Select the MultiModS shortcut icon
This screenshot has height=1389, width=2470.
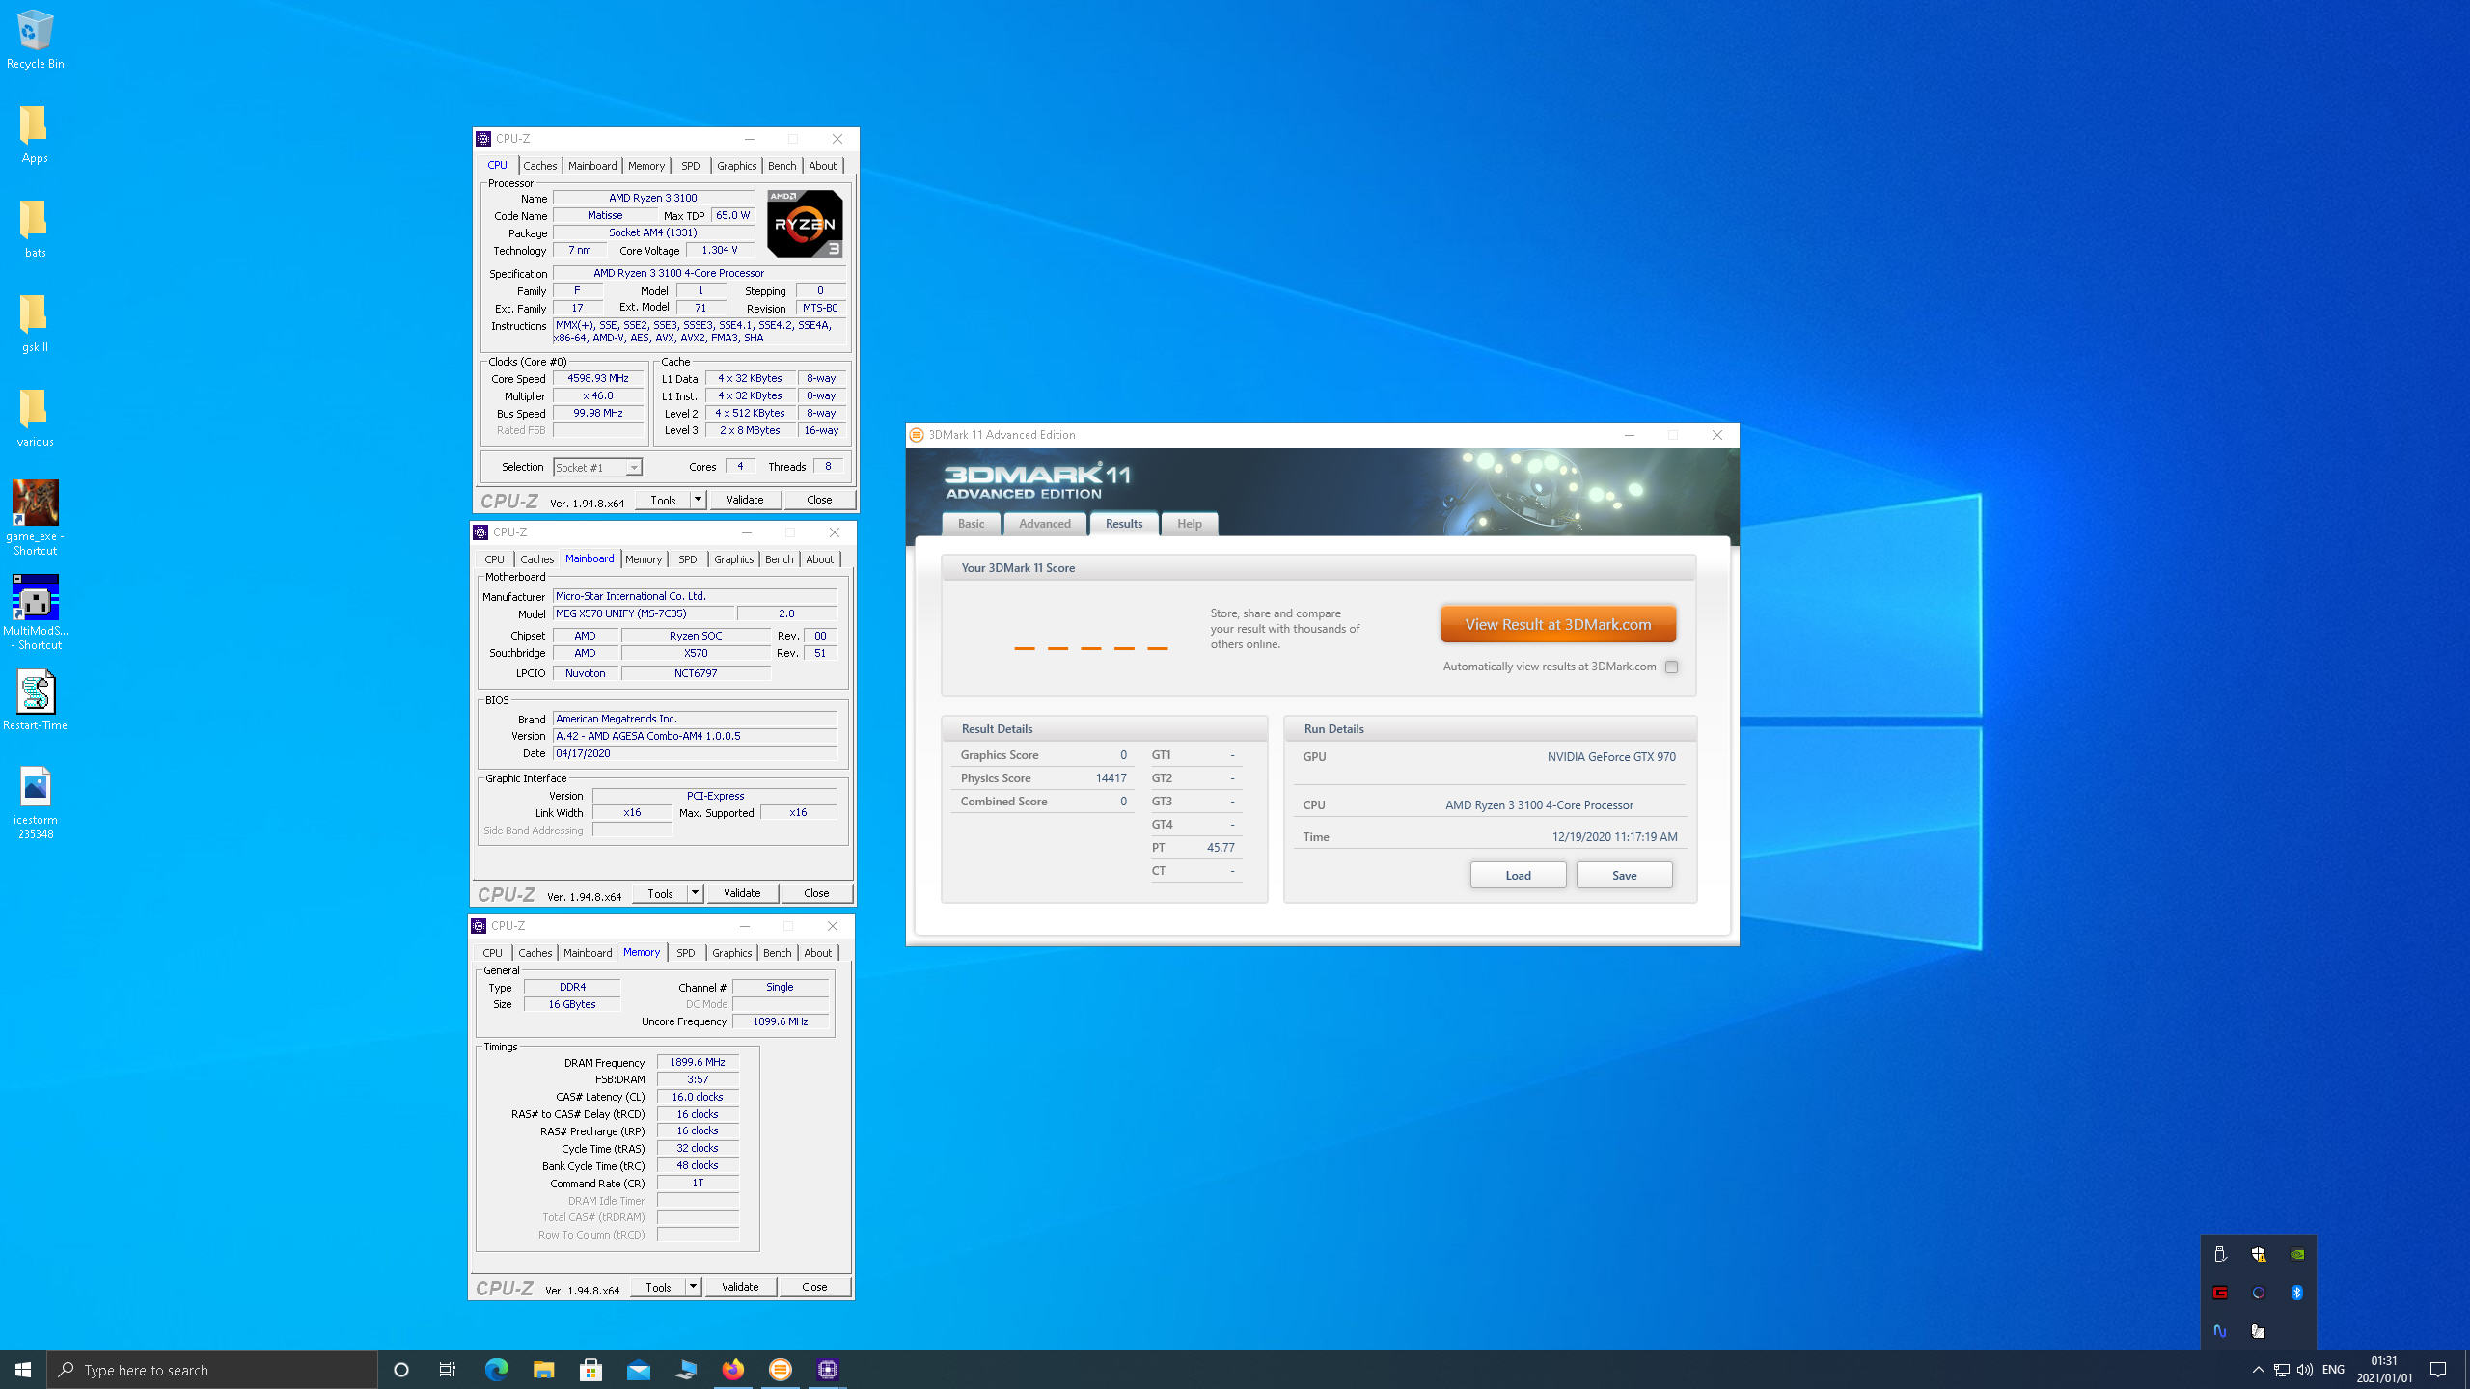pyautogui.click(x=35, y=613)
